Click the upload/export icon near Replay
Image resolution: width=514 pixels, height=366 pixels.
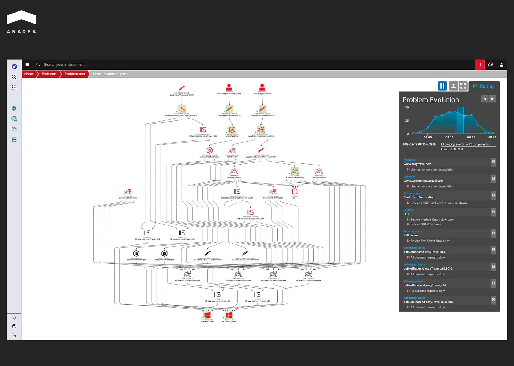tap(454, 86)
